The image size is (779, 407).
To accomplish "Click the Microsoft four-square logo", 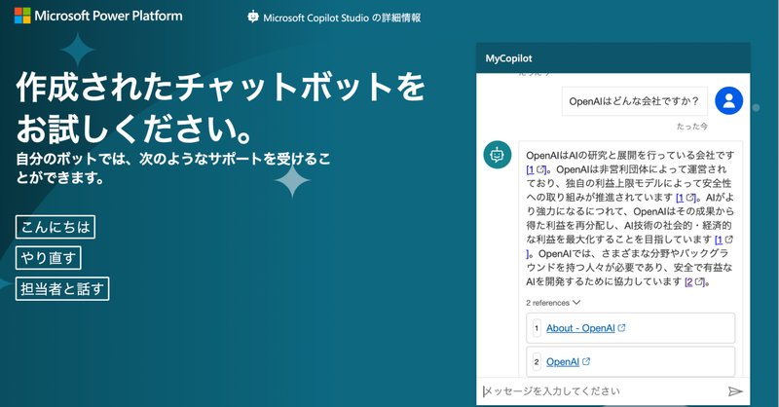I will pyautogui.click(x=22, y=16).
